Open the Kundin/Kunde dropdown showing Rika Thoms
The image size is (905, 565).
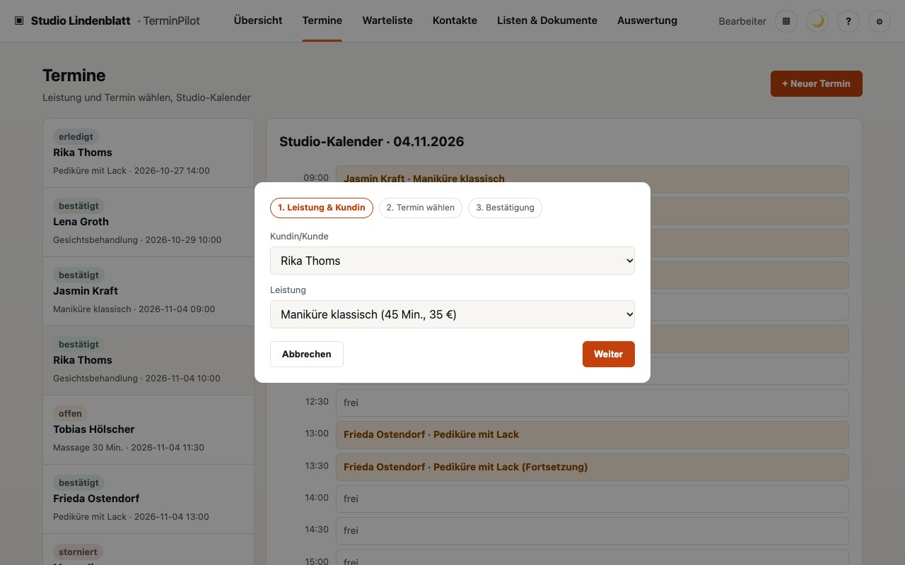tap(452, 261)
